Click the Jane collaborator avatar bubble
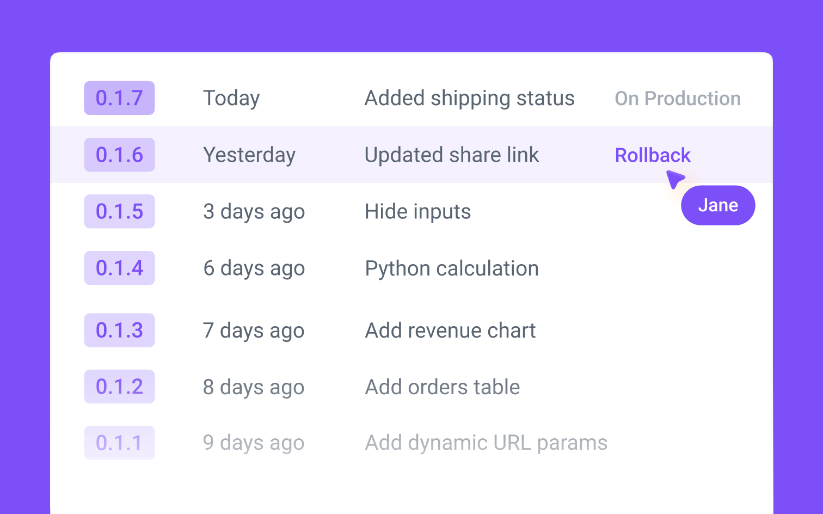823x514 pixels. (x=718, y=205)
